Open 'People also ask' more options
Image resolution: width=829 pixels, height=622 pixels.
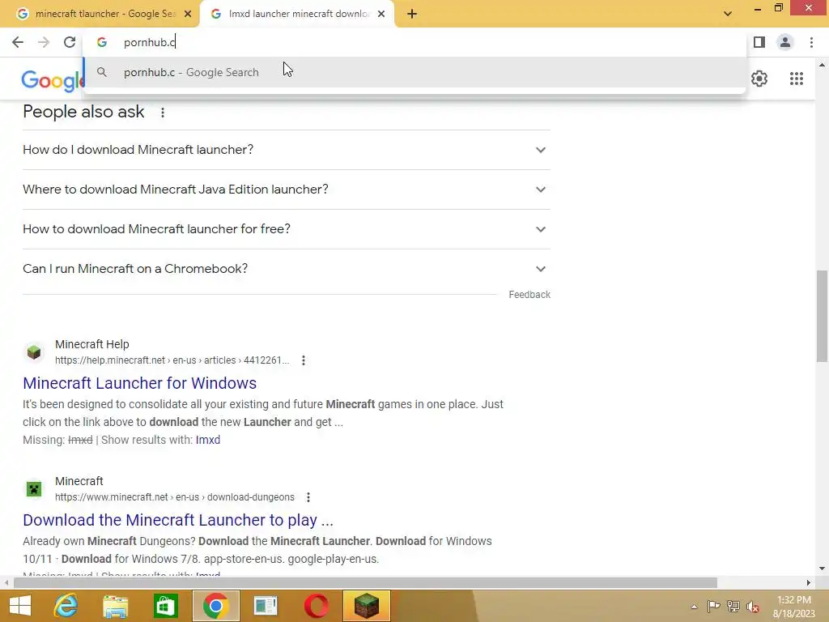(163, 113)
